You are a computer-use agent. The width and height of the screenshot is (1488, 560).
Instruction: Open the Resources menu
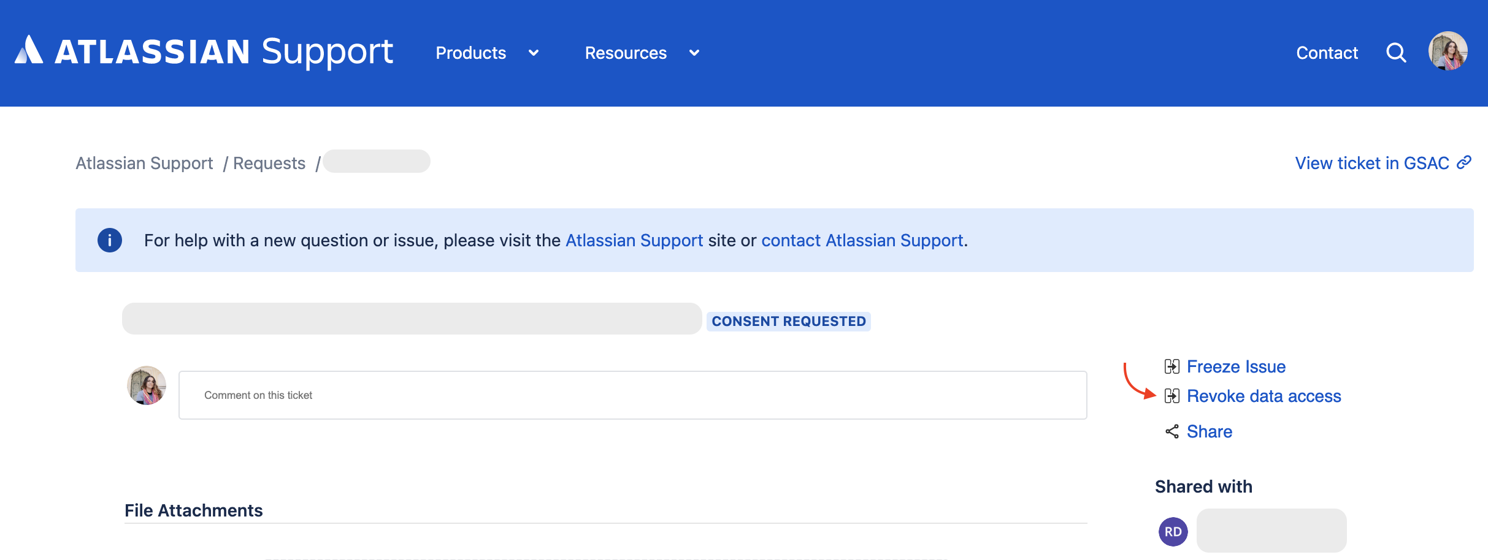(x=626, y=53)
